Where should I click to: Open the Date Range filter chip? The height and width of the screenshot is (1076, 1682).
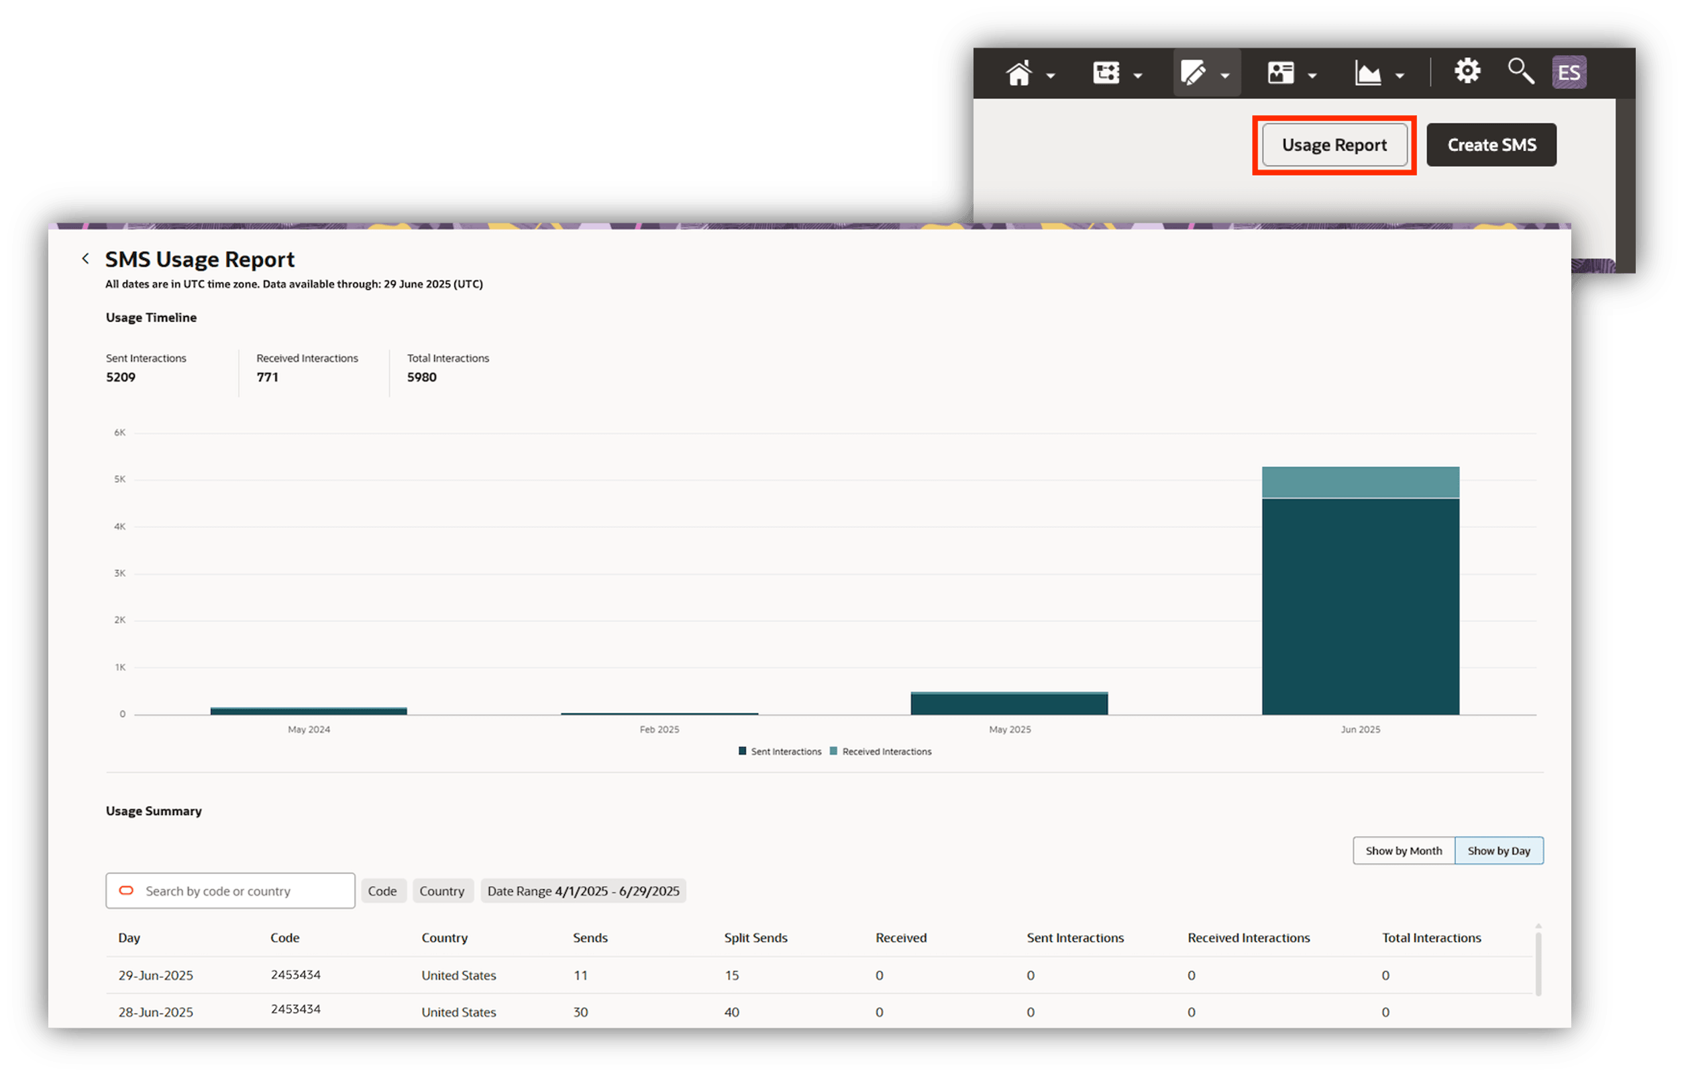coord(583,891)
